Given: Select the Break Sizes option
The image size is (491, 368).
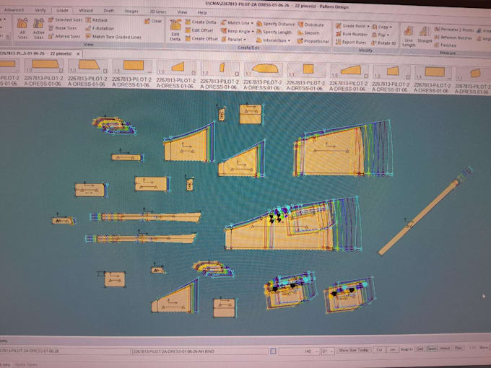Looking at the screenshot, I should click(x=63, y=28).
